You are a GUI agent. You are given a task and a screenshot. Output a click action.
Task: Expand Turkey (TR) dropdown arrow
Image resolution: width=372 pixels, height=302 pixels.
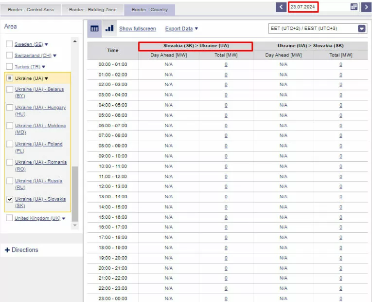point(44,67)
